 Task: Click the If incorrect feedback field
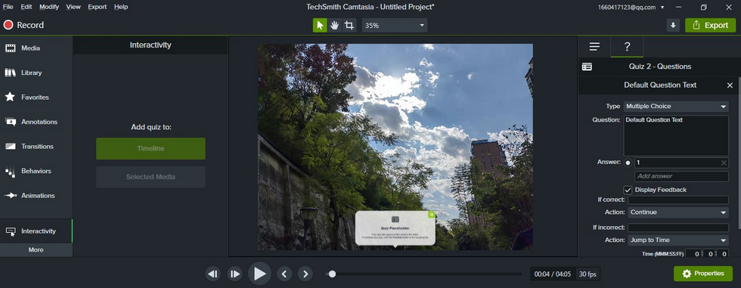(678, 228)
